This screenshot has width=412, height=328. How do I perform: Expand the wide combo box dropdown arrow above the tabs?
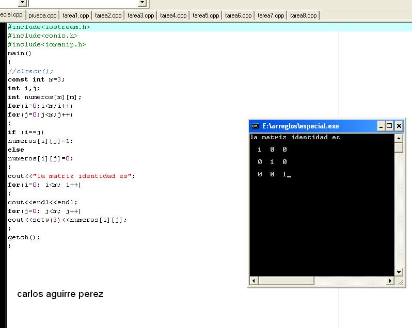point(142,3)
